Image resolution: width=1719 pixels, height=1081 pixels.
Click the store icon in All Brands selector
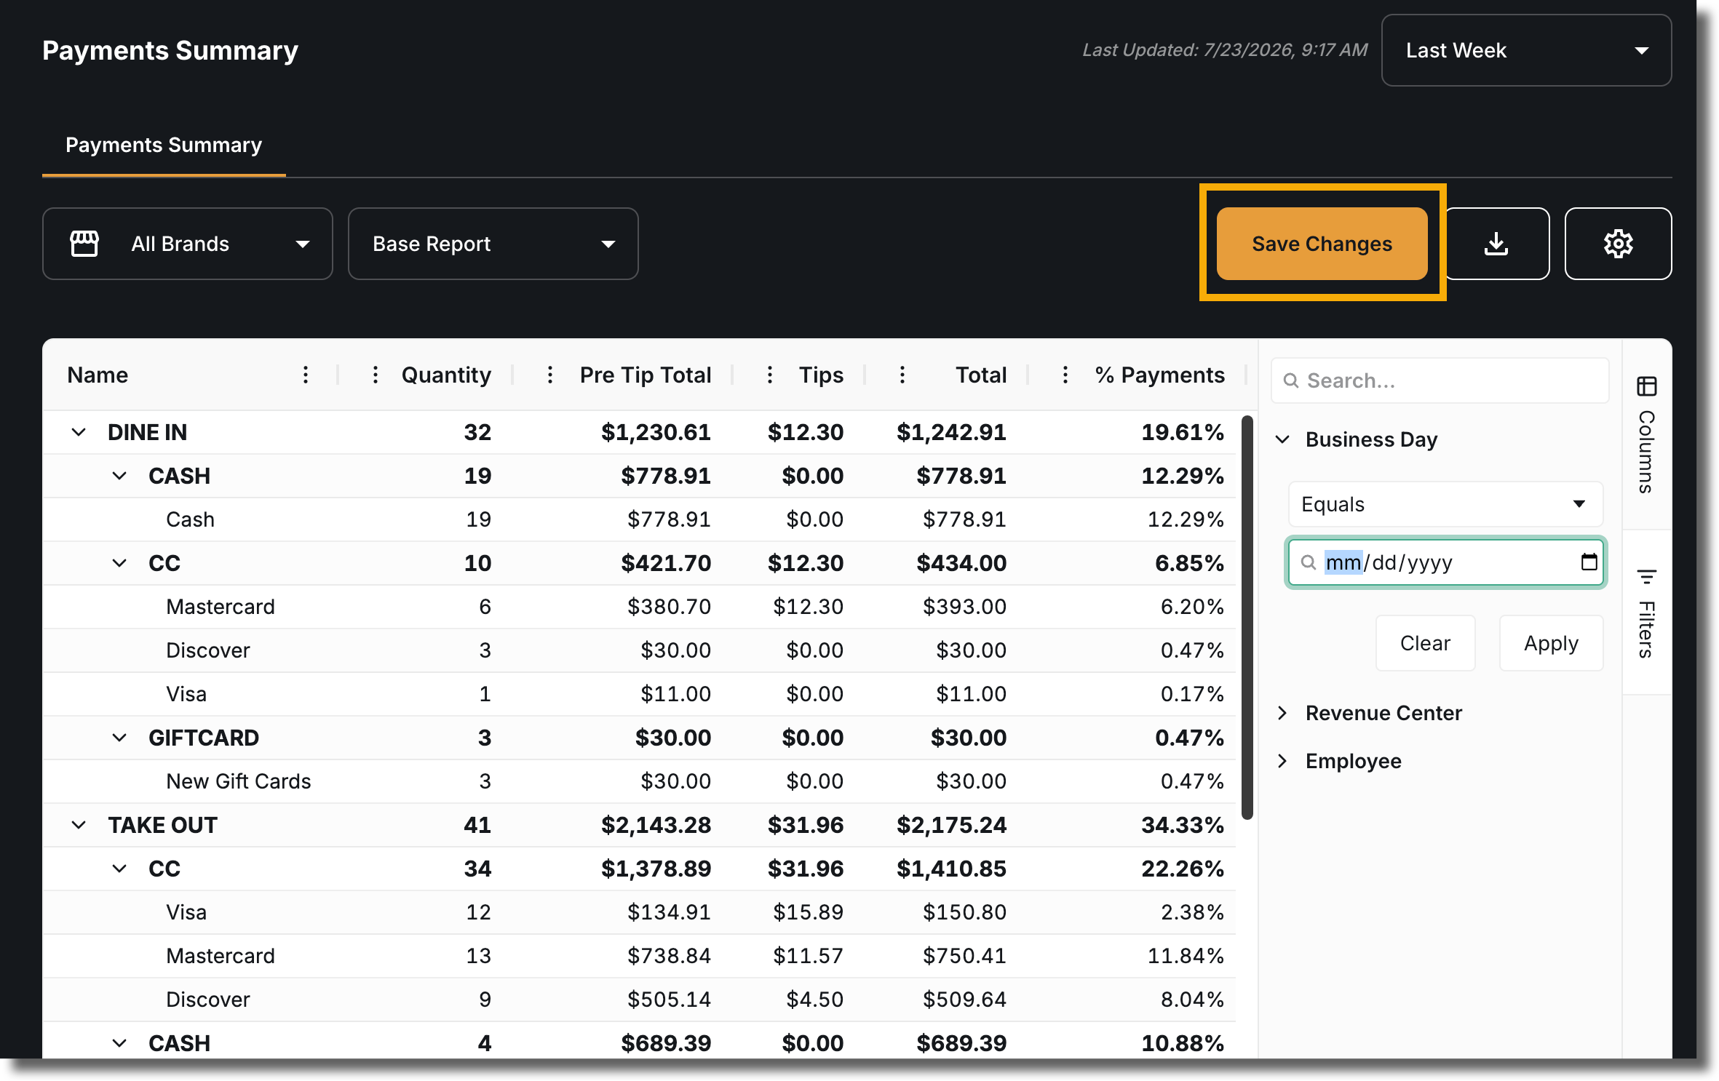(x=84, y=244)
